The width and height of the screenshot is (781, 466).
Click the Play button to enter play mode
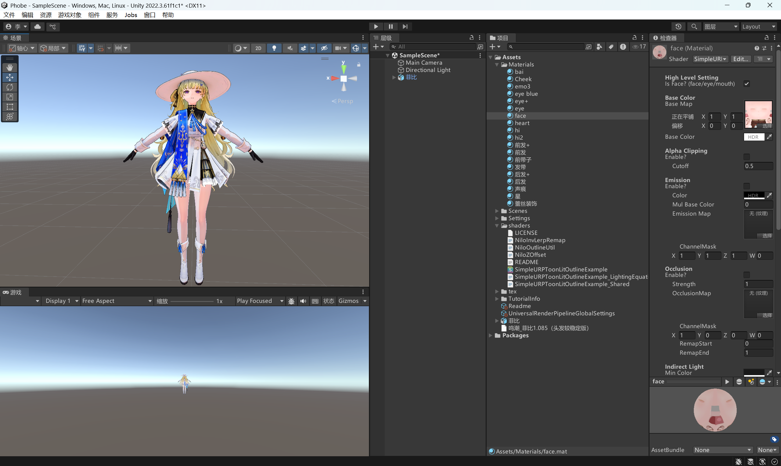tap(376, 27)
